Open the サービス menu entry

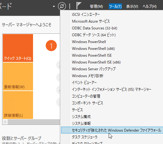(x=77, y=110)
